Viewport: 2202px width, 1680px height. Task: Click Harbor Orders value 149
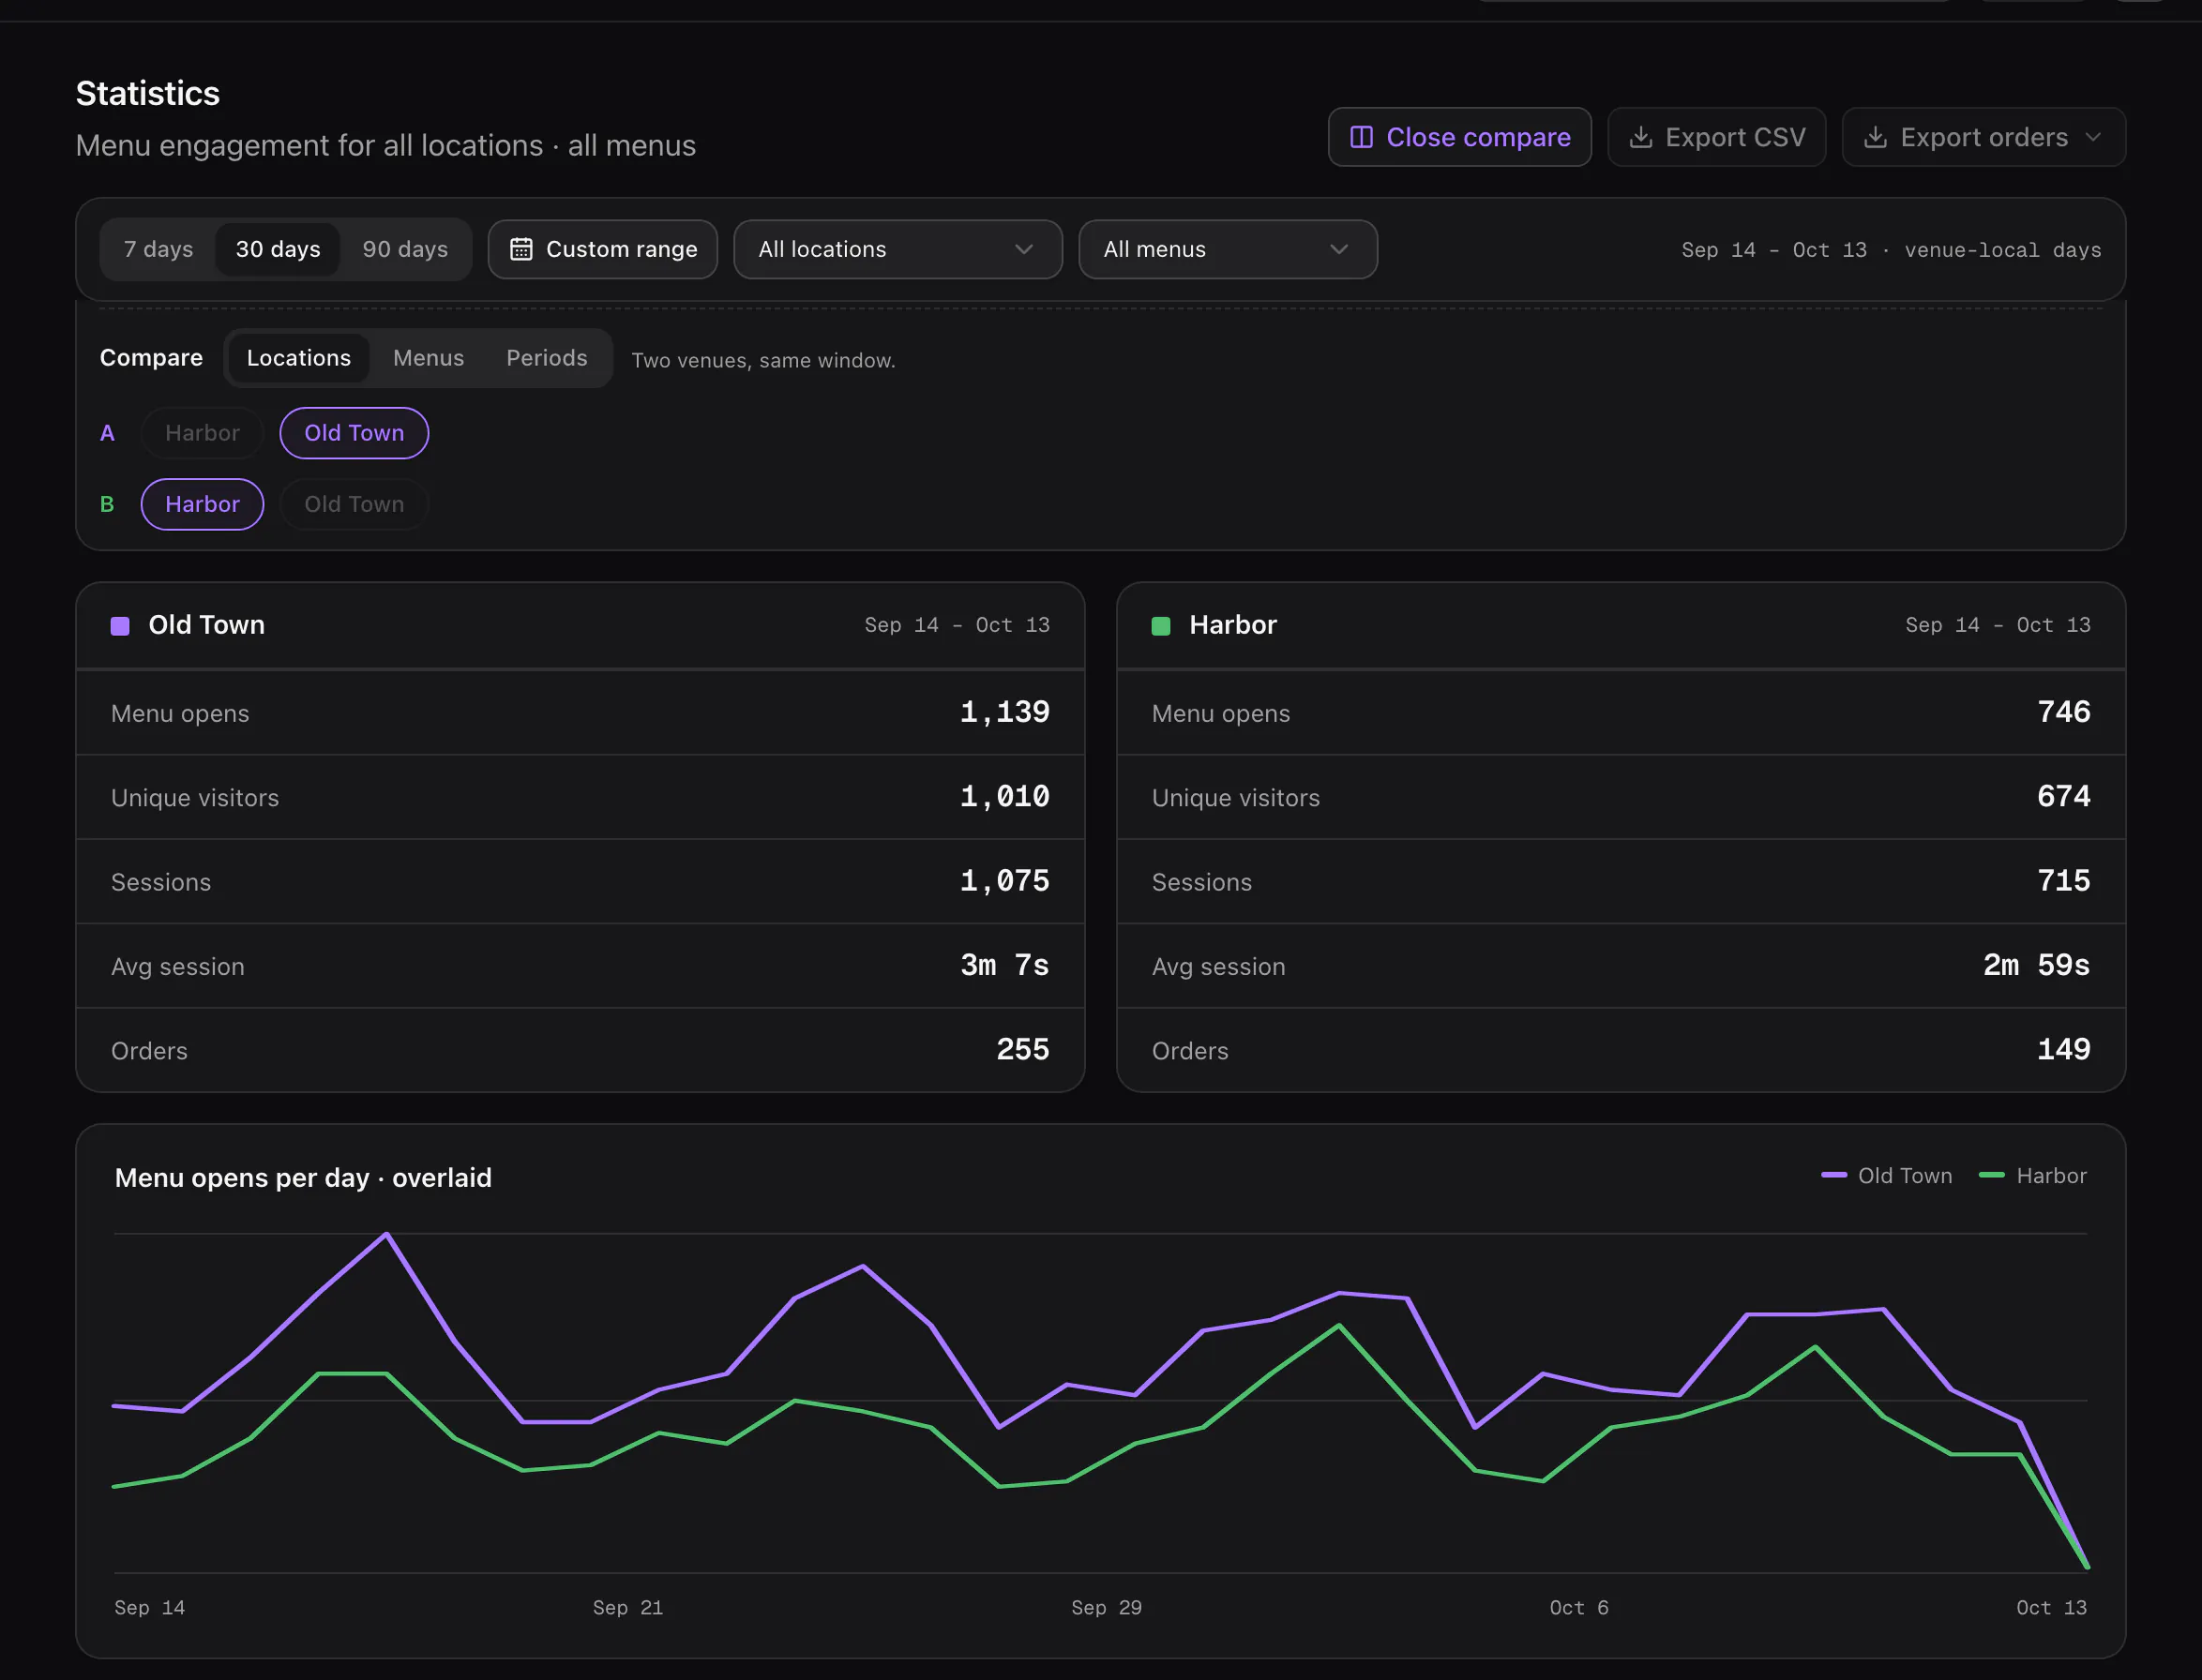pyautogui.click(x=2064, y=1049)
